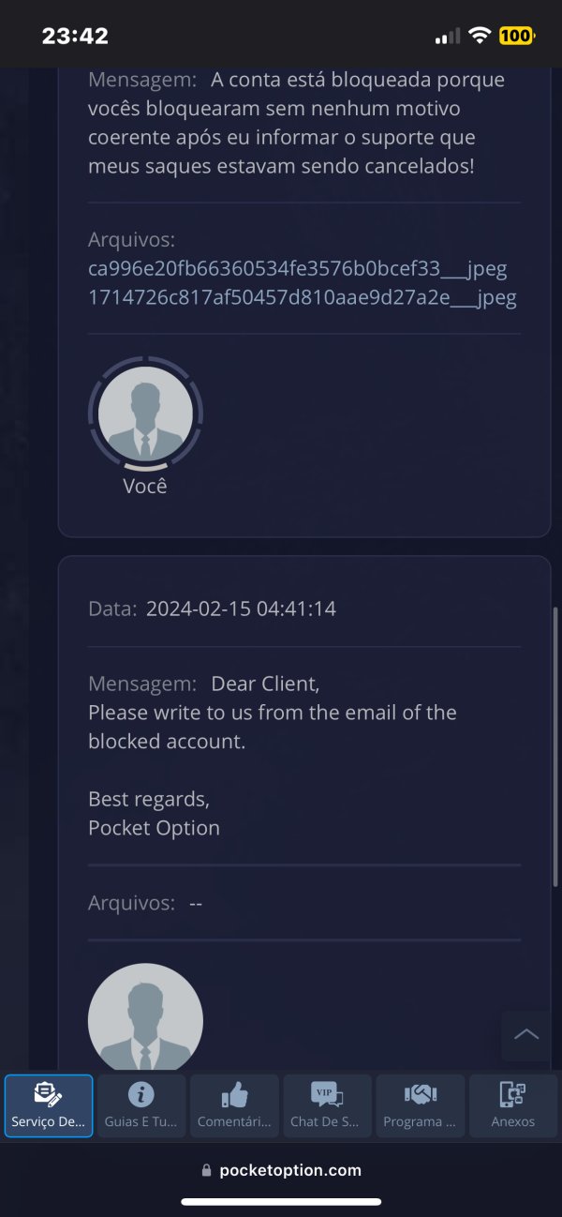The width and height of the screenshot is (562, 1217).
Task: Open the VIP Chat De S... tab
Action: (x=327, y=1105)
